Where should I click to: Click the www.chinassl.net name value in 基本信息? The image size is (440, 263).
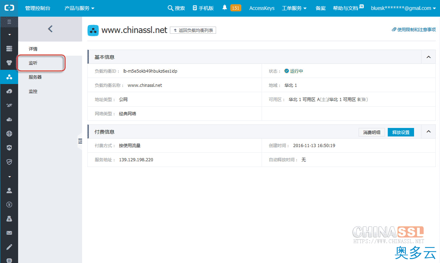coord(145,85)
